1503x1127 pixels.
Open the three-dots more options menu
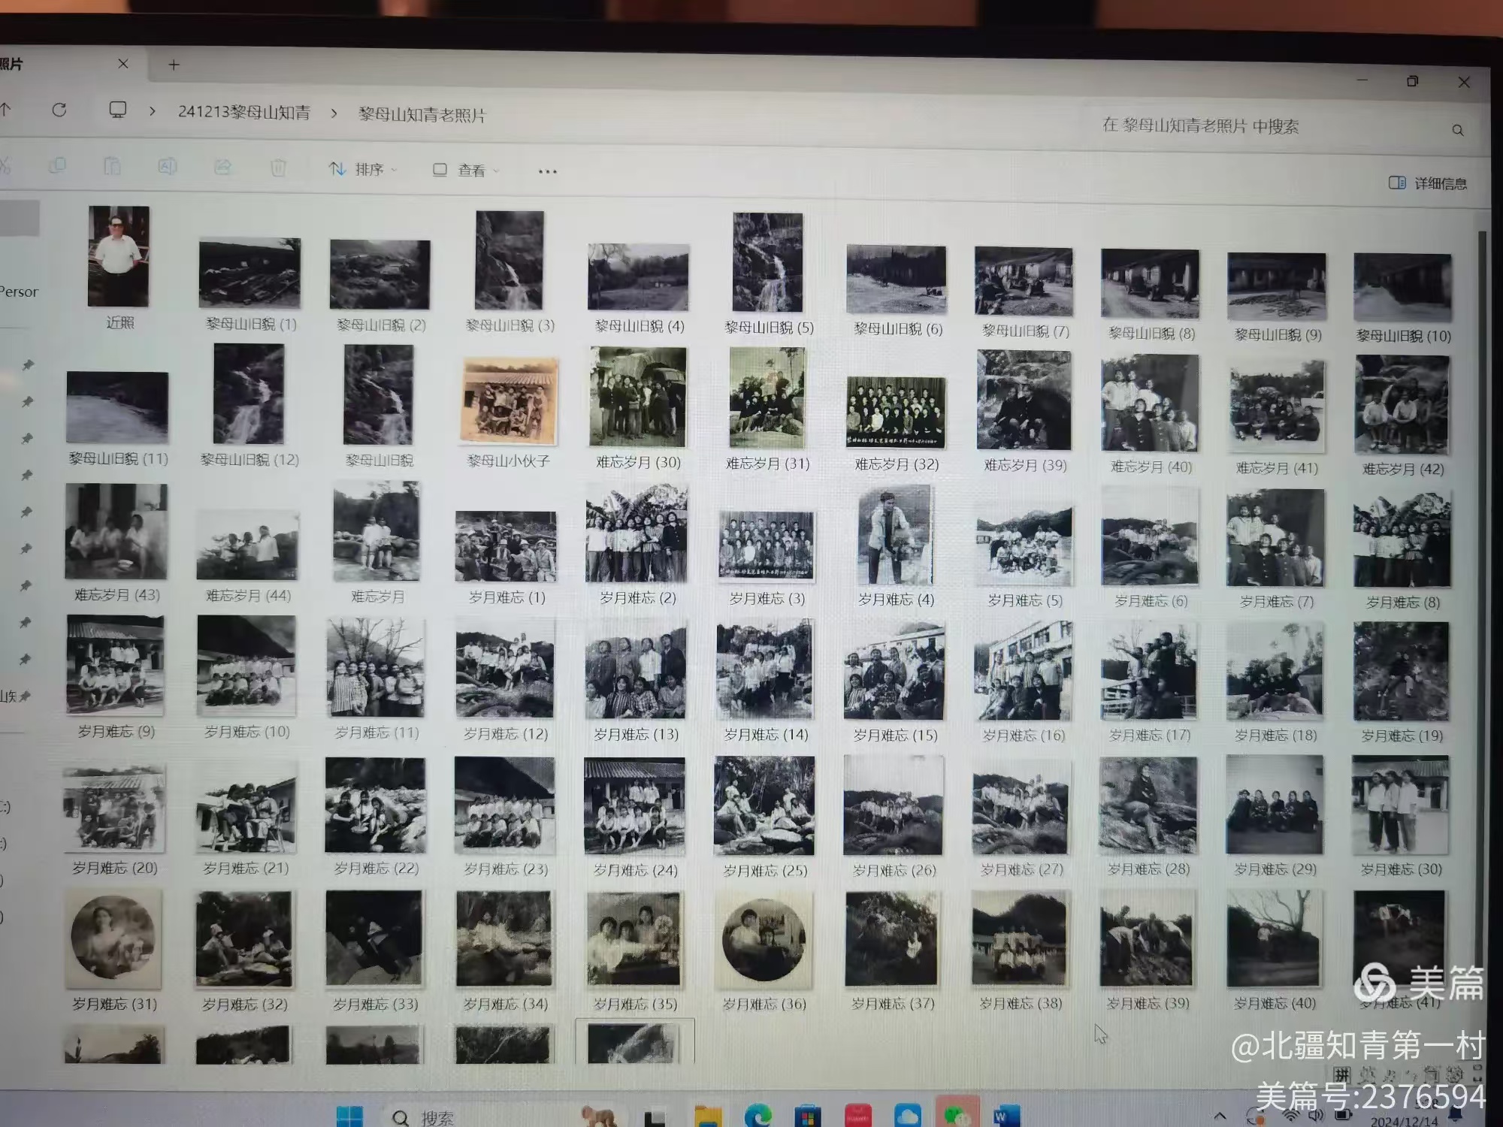point(548,171)
